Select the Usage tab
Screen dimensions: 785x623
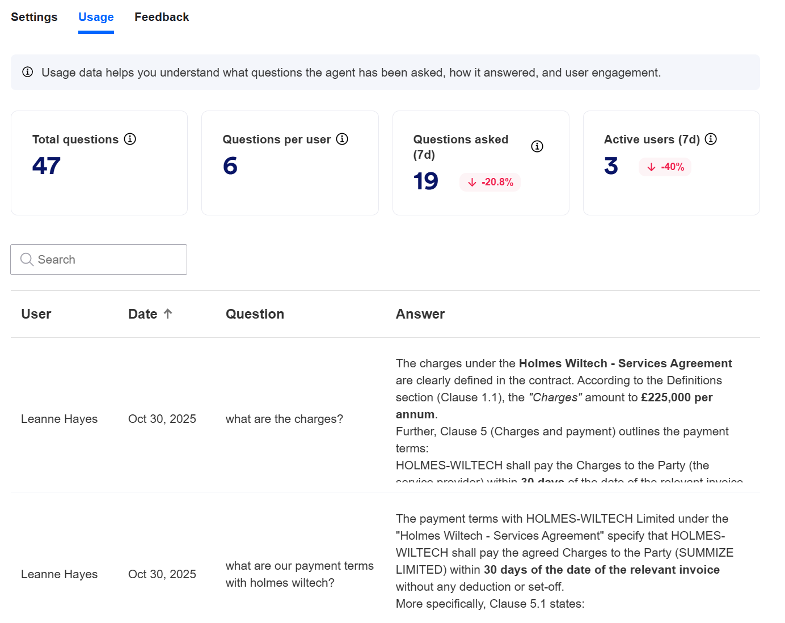tap(96, 17)
